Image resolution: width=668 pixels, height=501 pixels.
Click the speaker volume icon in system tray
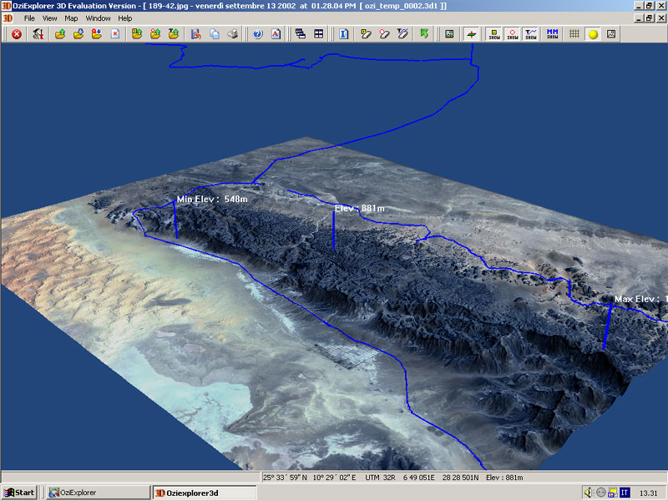point(589,493)
